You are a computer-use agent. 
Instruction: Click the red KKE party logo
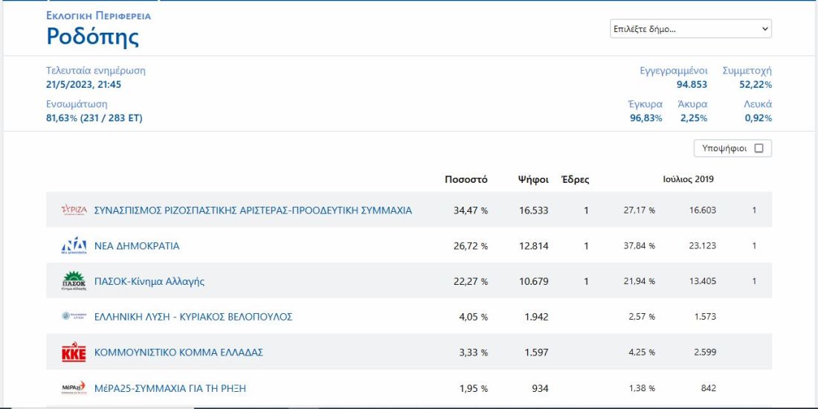pyautogui.click(x=74, y=352)
